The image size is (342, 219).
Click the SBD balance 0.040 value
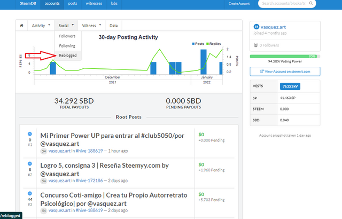tap(284, 120)
